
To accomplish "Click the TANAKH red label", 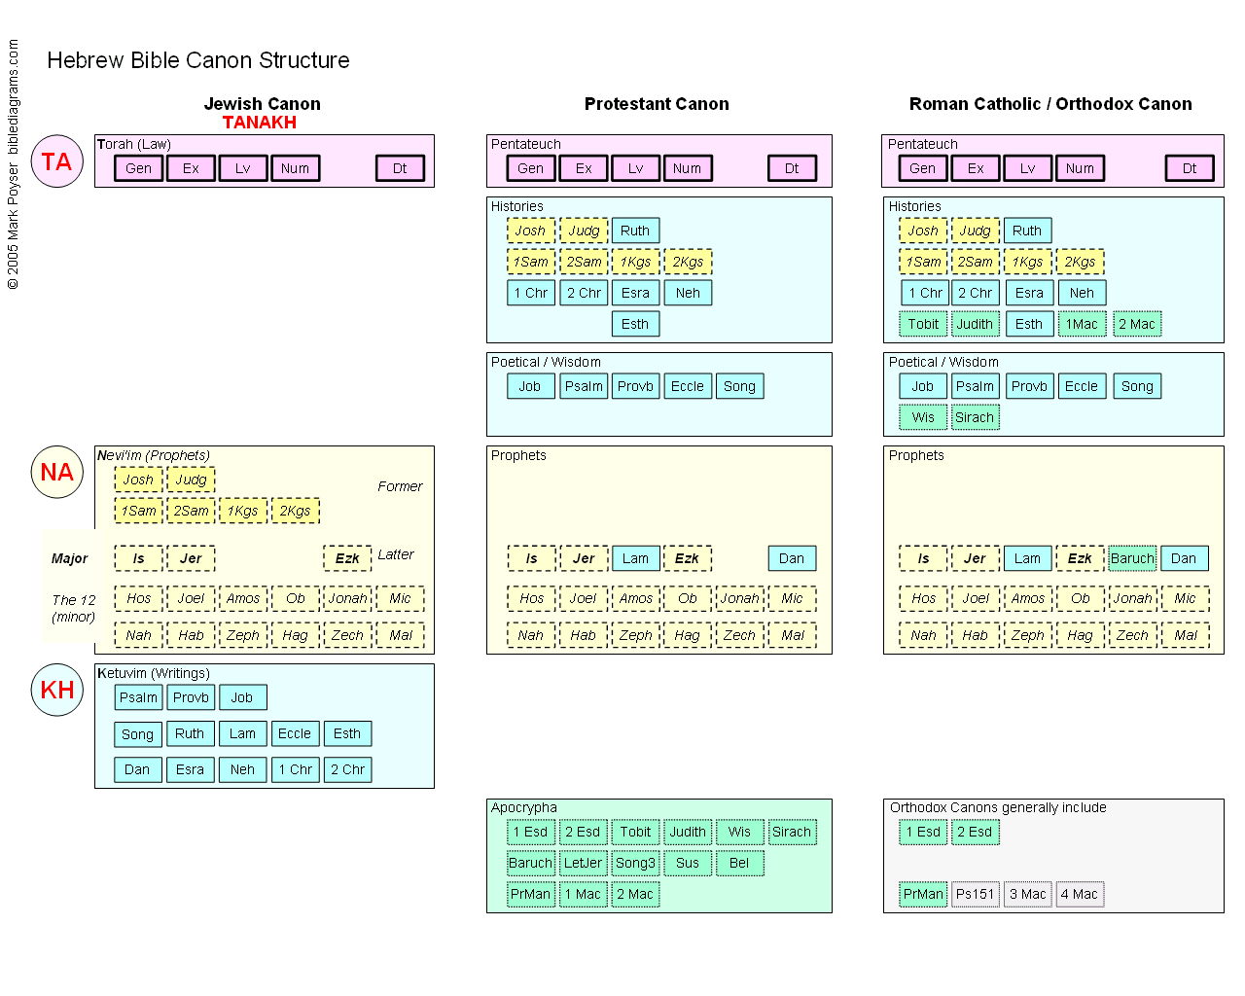I will [x=259, y=123].
